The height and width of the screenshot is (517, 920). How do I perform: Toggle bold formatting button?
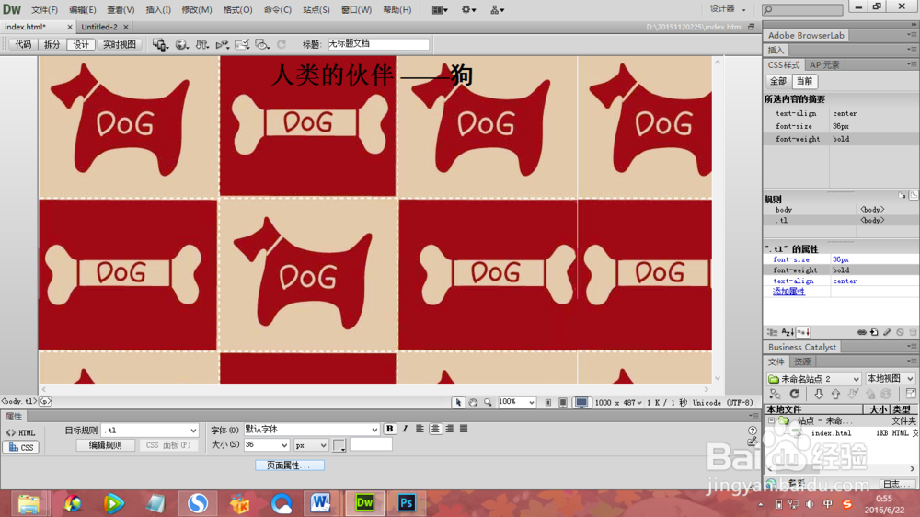389,429
